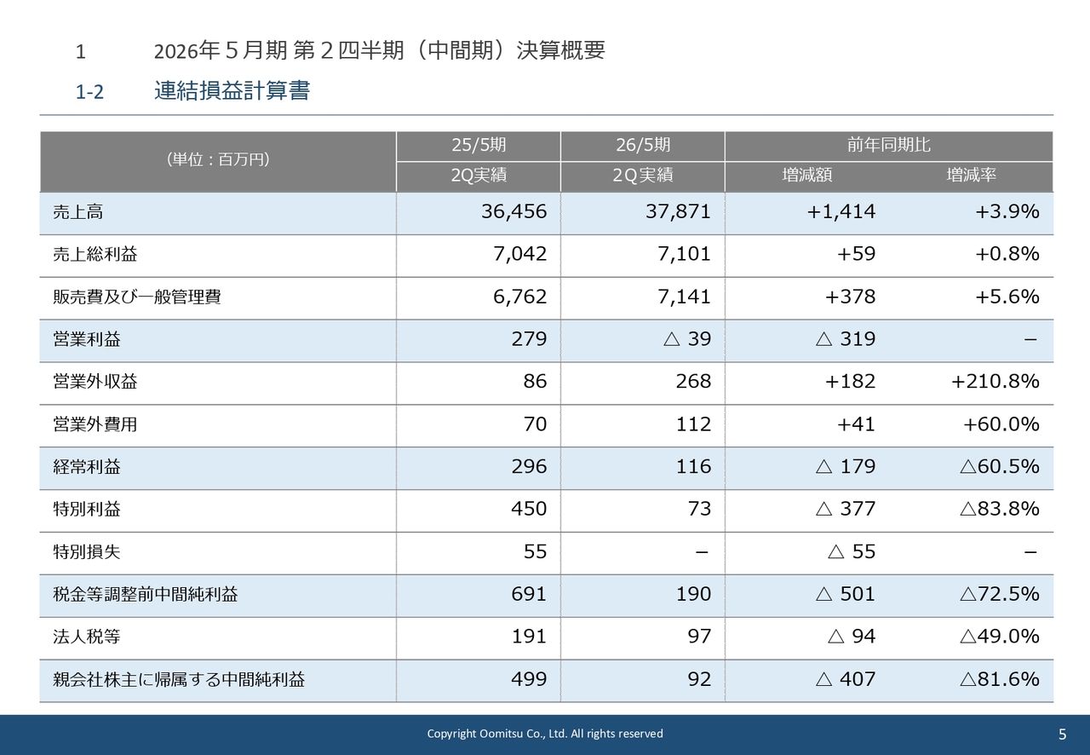Image resolution: width=1090 pixels, height=755 pixels.
Task: Select the 売上高 row label
Action: [x=78, y=212]
